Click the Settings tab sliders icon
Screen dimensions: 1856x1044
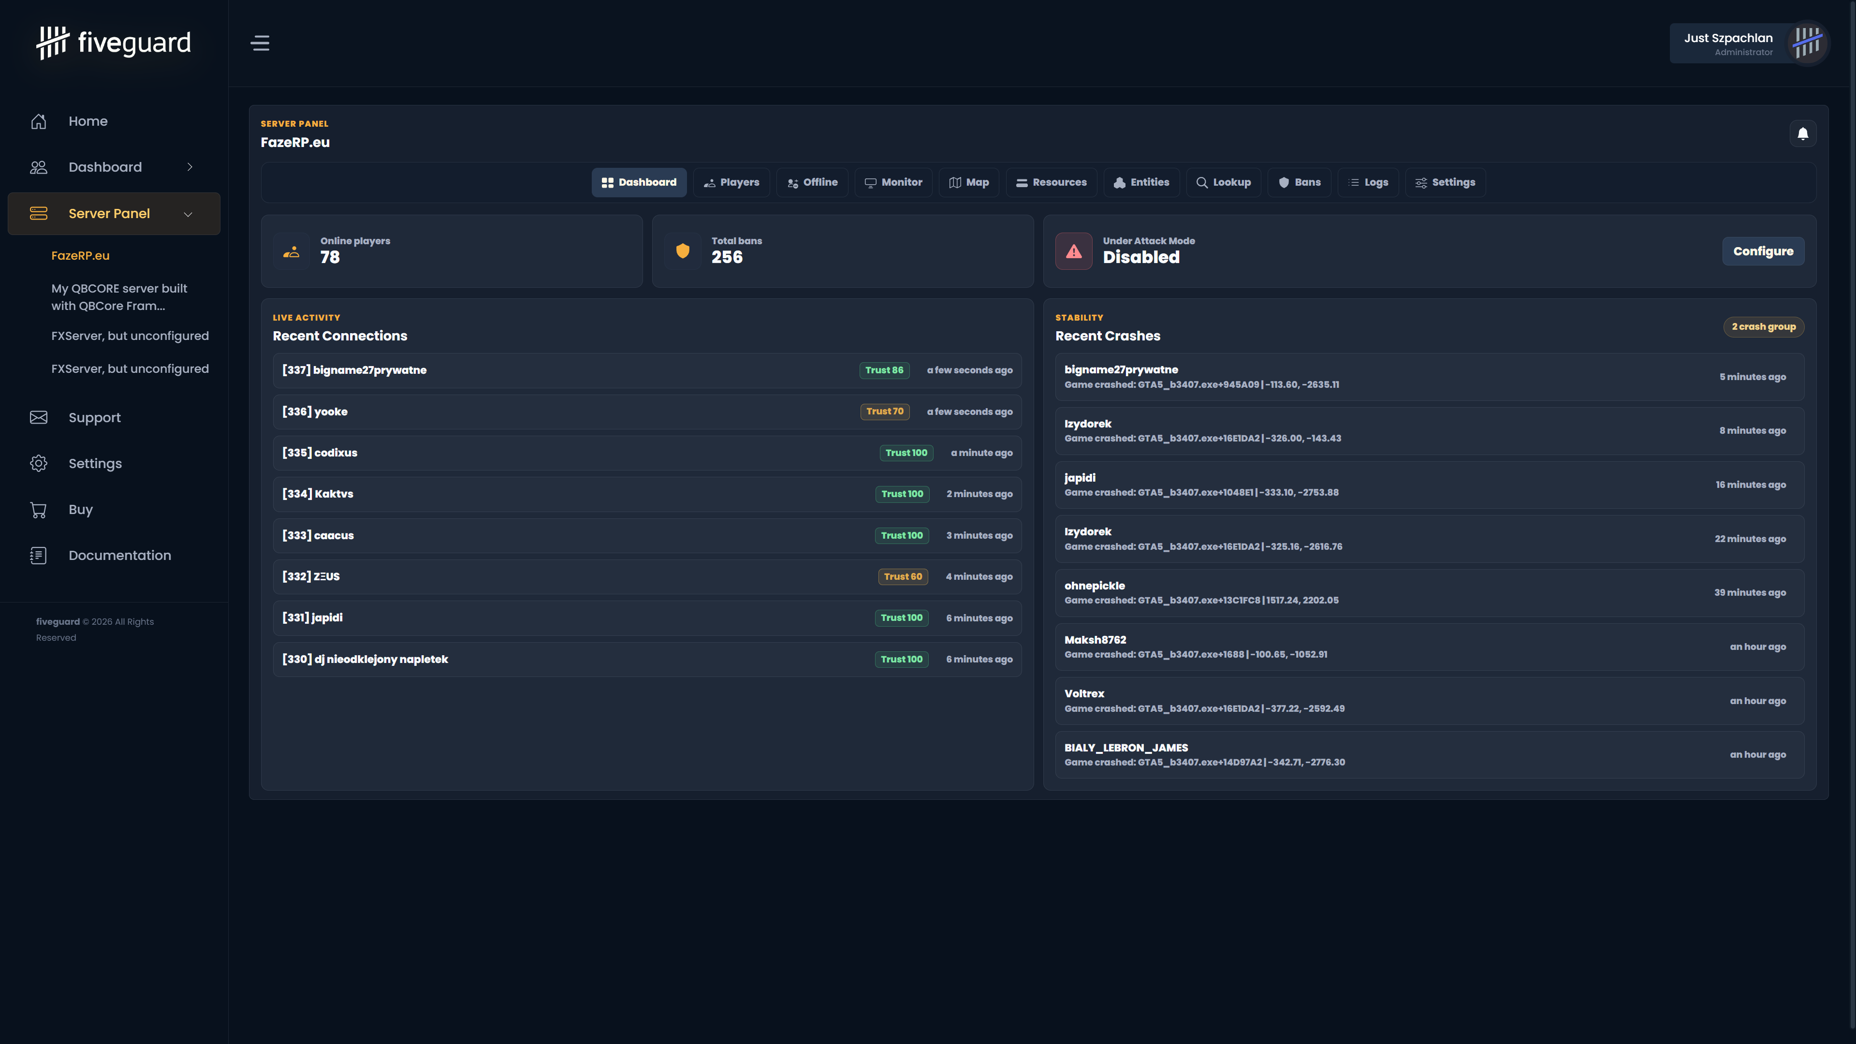click(1421, 183)
